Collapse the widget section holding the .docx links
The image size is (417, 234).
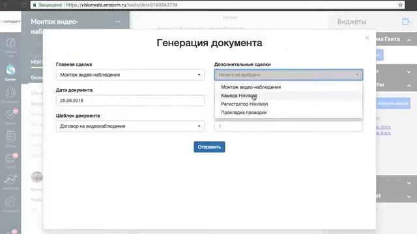tap(409, 86)
